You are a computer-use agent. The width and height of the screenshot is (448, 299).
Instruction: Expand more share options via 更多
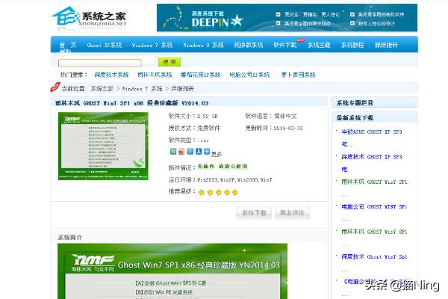[217, 153]
